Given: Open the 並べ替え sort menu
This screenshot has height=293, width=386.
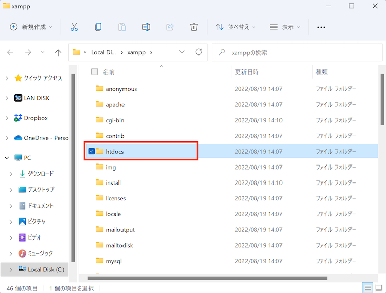Looking at the screenshot, I should [x=236, y=27].
